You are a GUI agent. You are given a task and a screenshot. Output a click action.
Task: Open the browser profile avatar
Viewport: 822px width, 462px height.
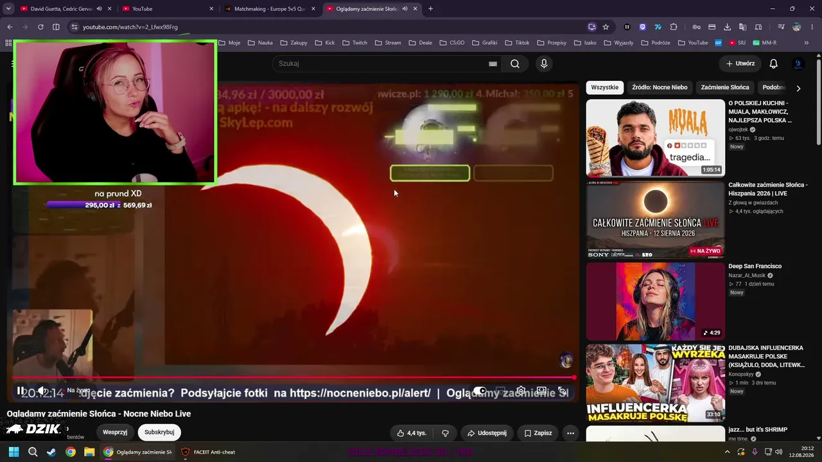(796, 27)
